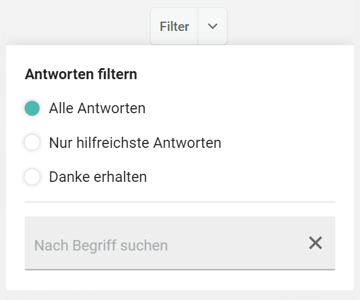
Task: Select the Nur hilfreichste Antworten radio button
Action: [x=32, y=142]
